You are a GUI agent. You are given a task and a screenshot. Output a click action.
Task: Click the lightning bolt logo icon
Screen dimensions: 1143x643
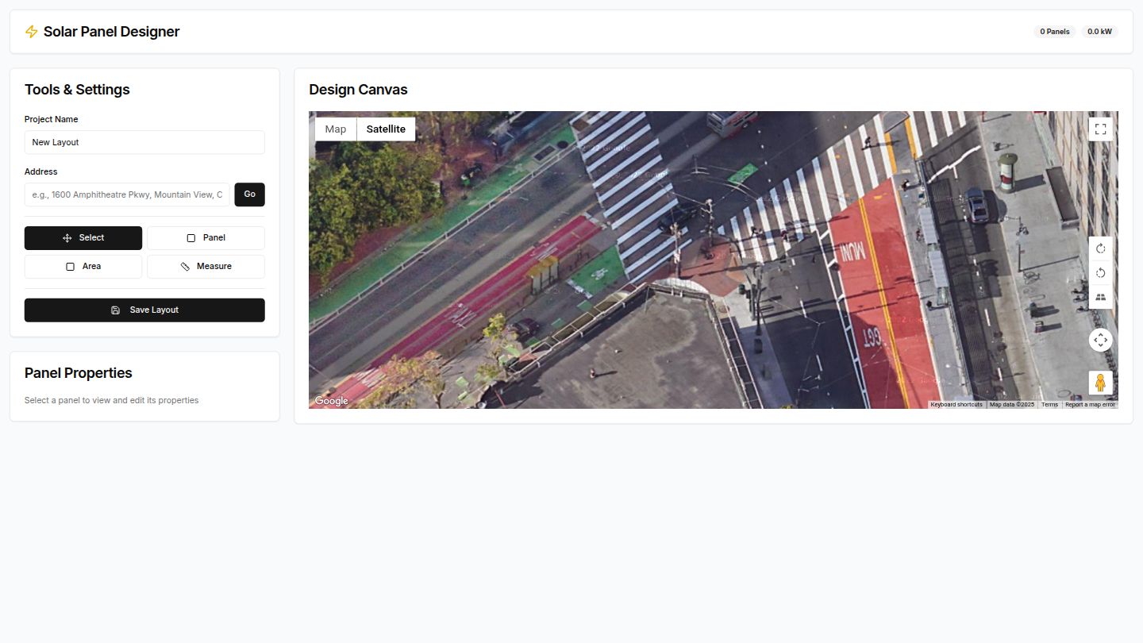click(32, 32)
